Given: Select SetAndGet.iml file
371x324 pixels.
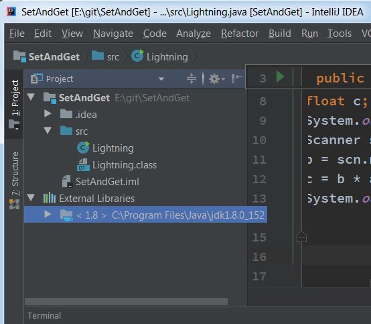Looking at the screenshot, I should pyautogui.click(x=135, y=182).
